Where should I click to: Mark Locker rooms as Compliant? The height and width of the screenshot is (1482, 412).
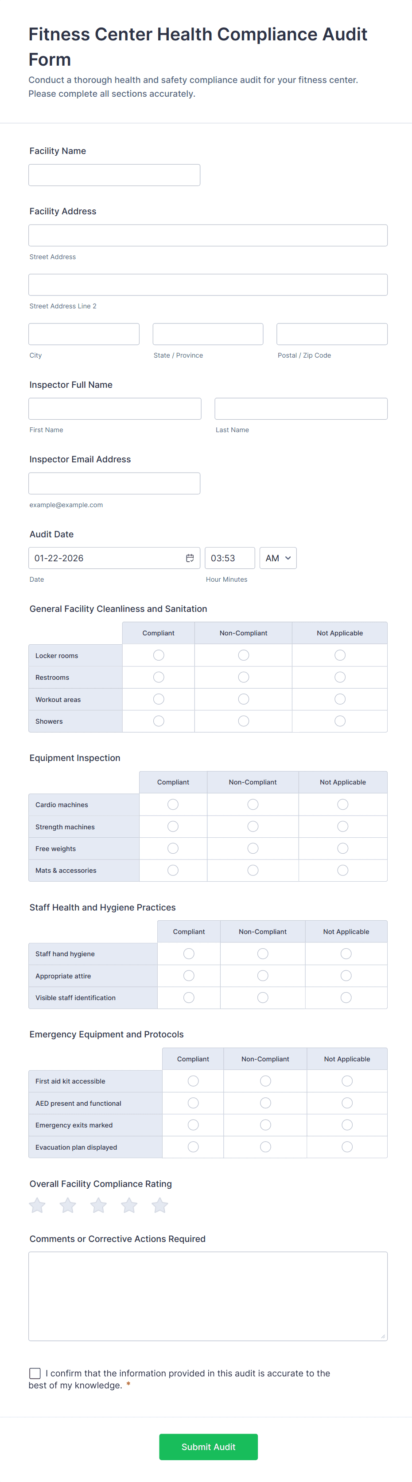(x=159, y=655)
